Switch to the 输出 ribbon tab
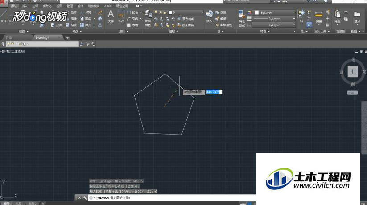 (x=80, y=6)
